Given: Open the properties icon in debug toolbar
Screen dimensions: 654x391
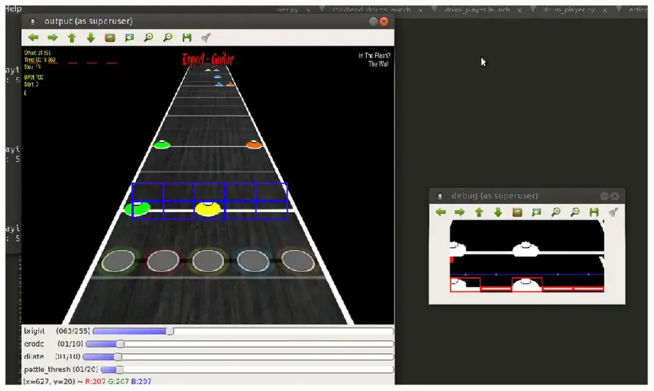Looking at the screenshot, I should 613,212.
